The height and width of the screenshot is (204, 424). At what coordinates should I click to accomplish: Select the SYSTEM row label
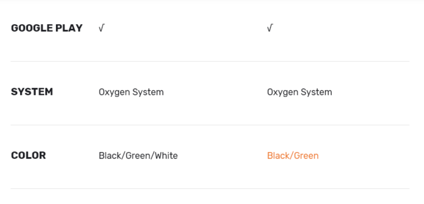[x=32, y=92]
